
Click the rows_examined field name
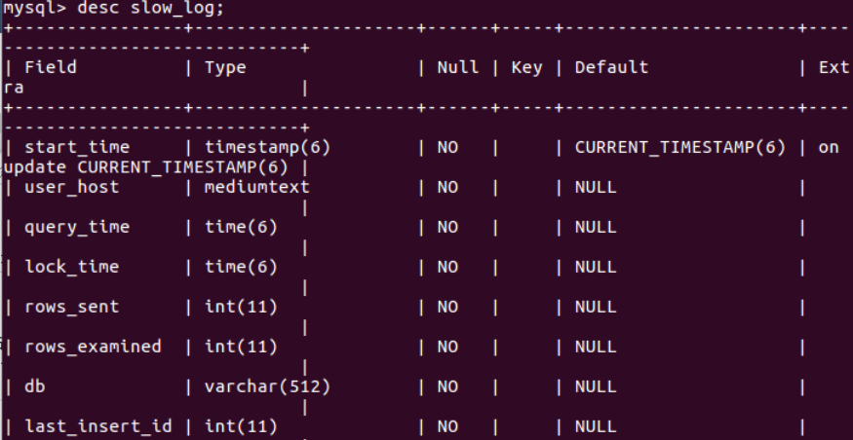93,347
